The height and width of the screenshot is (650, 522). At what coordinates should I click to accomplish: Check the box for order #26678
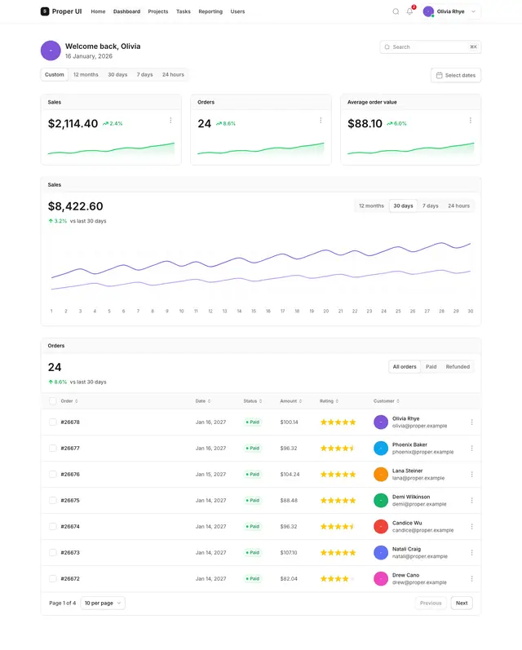[53, 422]
